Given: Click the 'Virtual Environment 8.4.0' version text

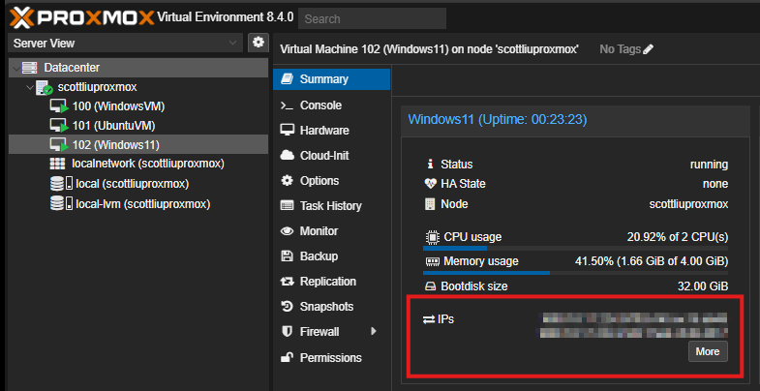Looking at the screenshot, I should point(226,17).
